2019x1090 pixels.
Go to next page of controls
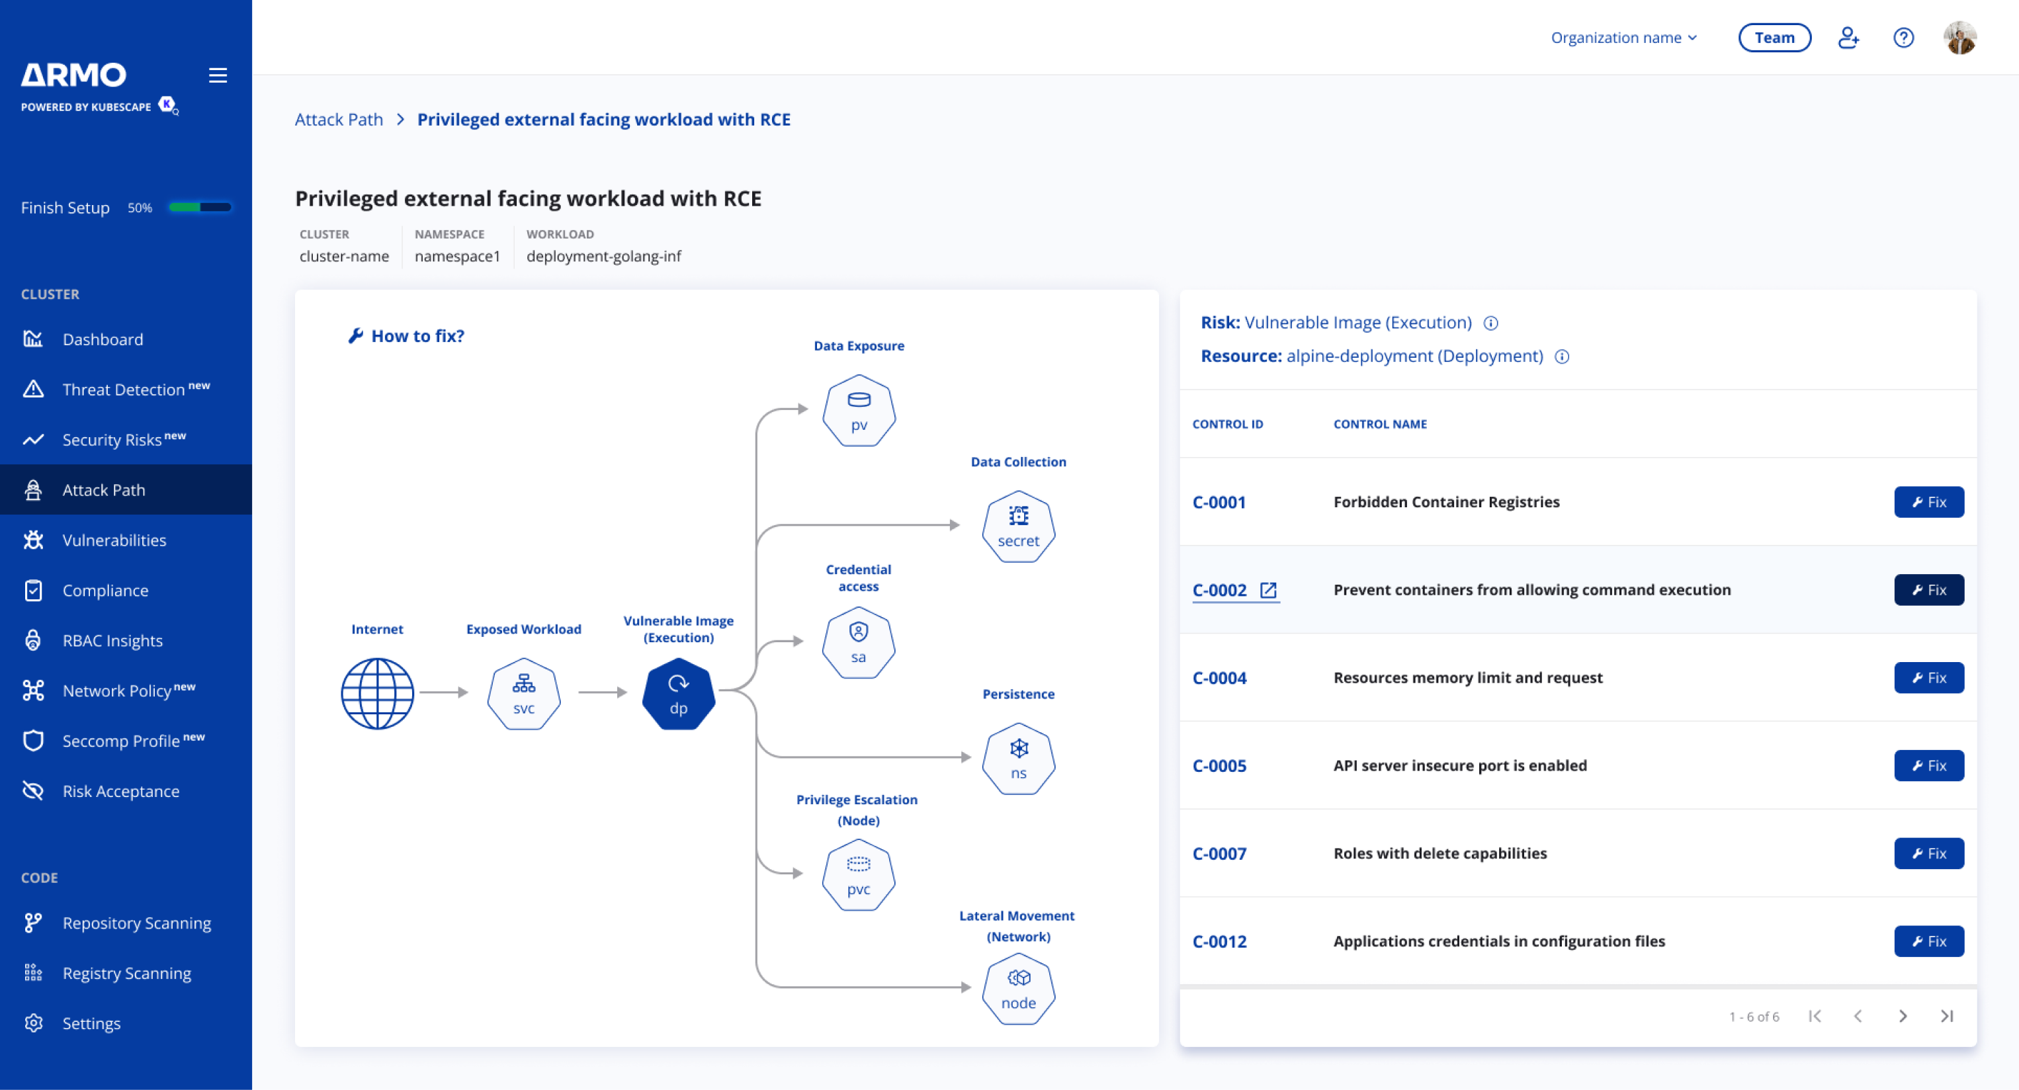point(1903,1017)
